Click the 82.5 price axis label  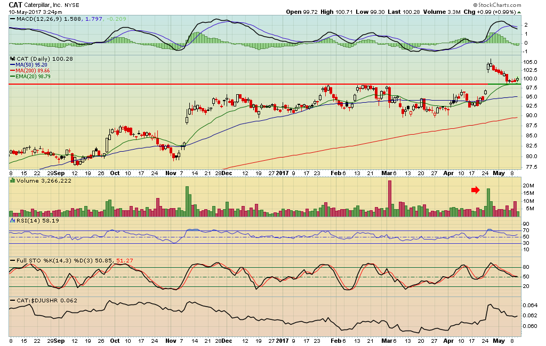pyautogui.click(x=532, y=145)
